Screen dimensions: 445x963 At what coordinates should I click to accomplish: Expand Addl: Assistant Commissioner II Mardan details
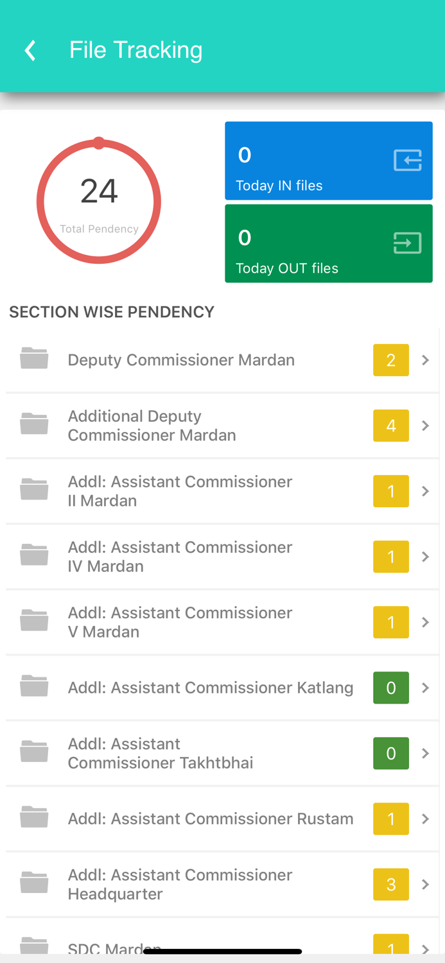425,490
